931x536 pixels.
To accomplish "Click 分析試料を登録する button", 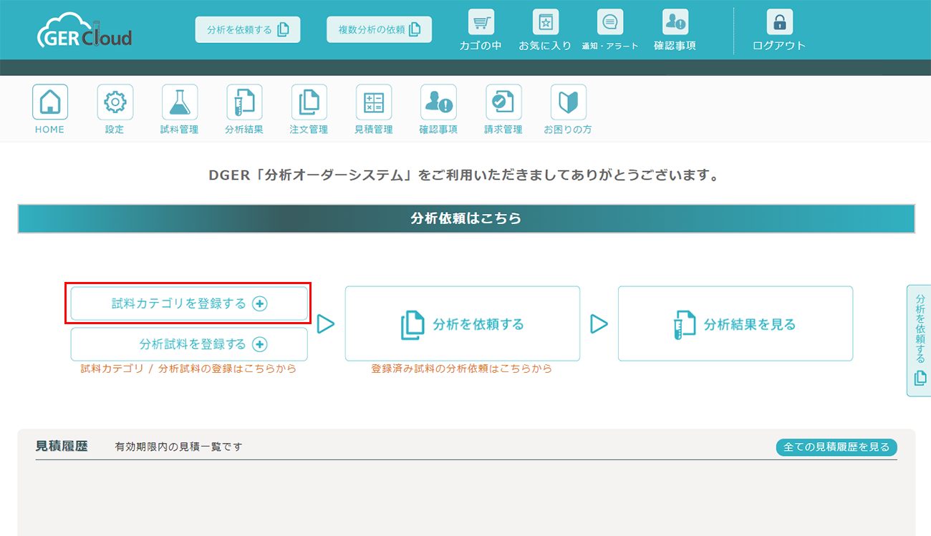I will pyautogui.click(x=189, y=344).
